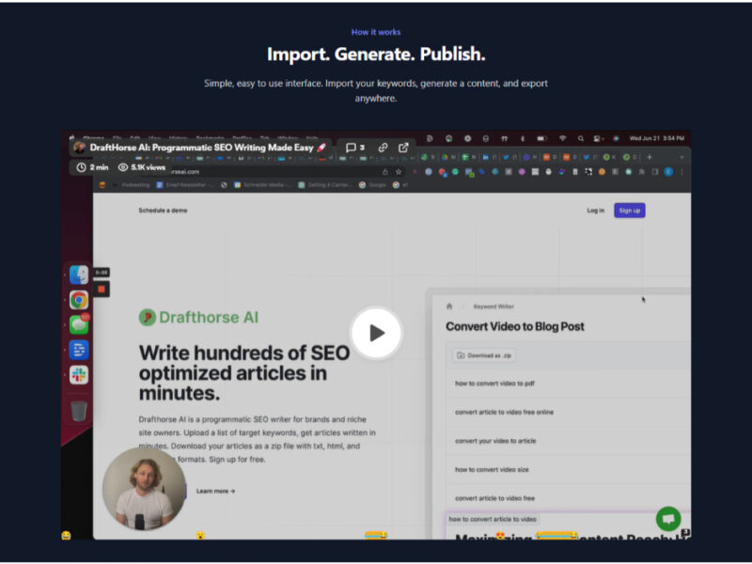
Task: Click the Schedule a demo link
Action: pyautogui.click(x=163, y=211)
